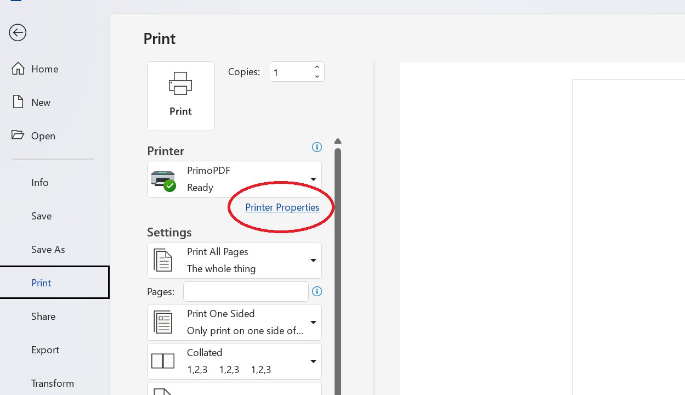
Task: Open the Collated dropdown
Action: [x=234, y=361]
